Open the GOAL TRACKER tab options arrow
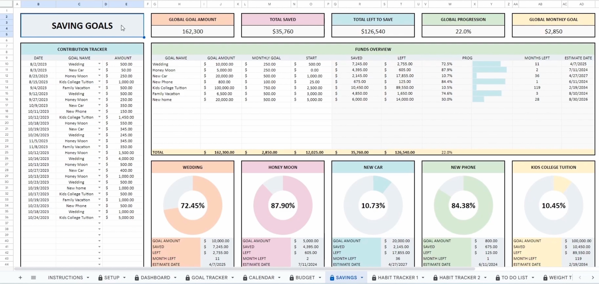Viewport: 599px width, 284px height. pos(232,277)
